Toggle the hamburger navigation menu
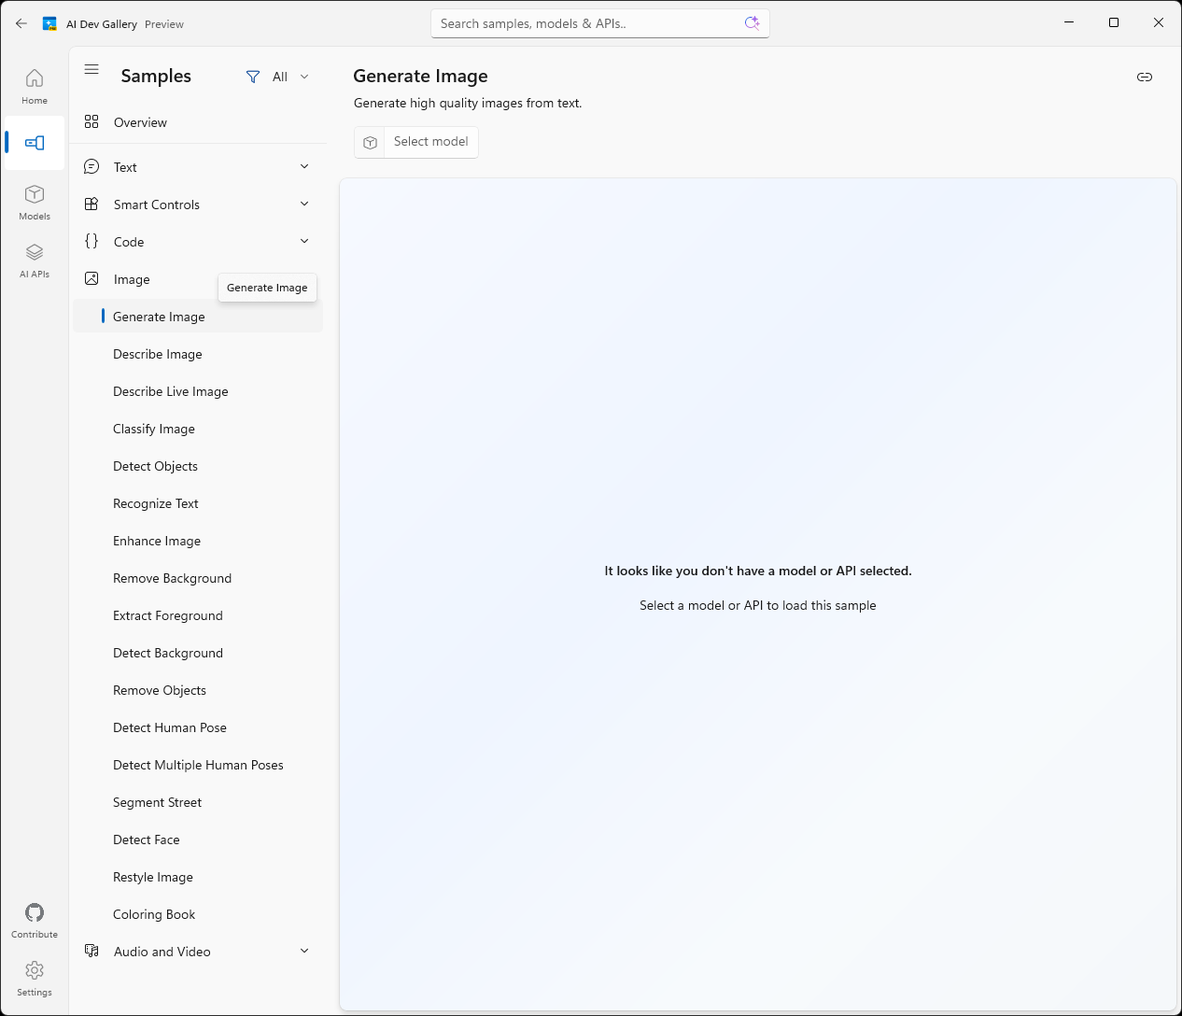The height and width of the screenshot is (1016, 1182). click(x=91, y=69)
